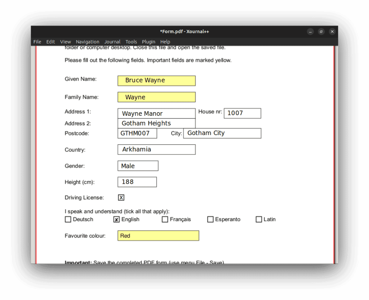Click the 'Family Name:' label
This screenshot has height=300, width=369.
coord(82,97)
